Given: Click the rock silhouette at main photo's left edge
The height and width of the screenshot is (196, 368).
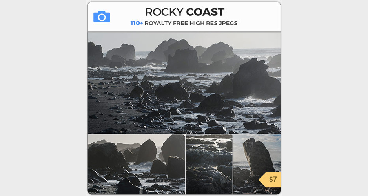Looking at the screenshot, I should (x=95, y=54).
